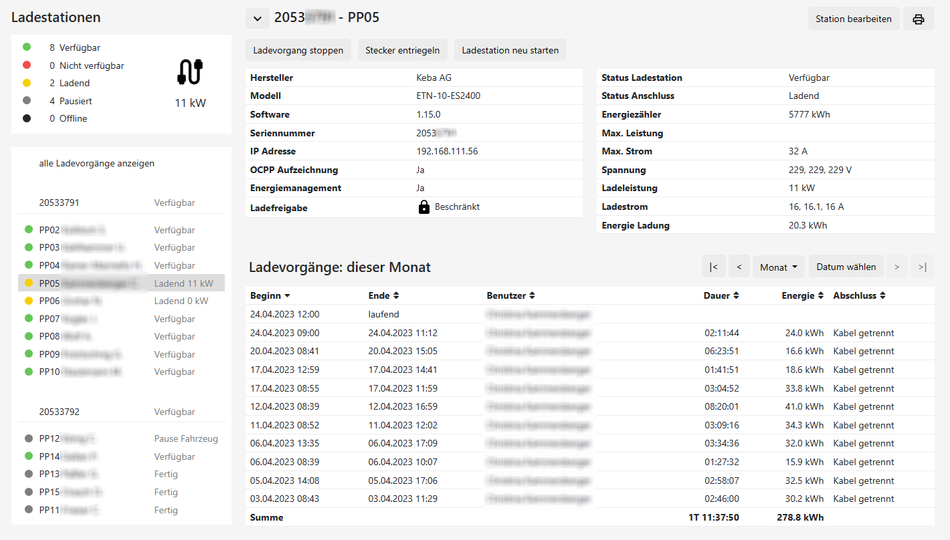950x540 pixels.
Task: Click the charging cable icon above 11 kW
Action: [190, 72]
